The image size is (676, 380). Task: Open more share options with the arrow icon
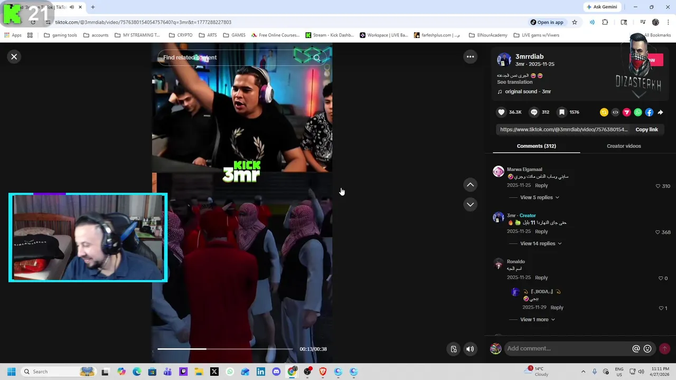[x=660, y=112]
